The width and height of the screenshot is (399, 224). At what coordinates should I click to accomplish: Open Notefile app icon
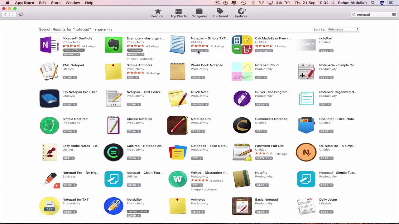(x=242, y=179)
